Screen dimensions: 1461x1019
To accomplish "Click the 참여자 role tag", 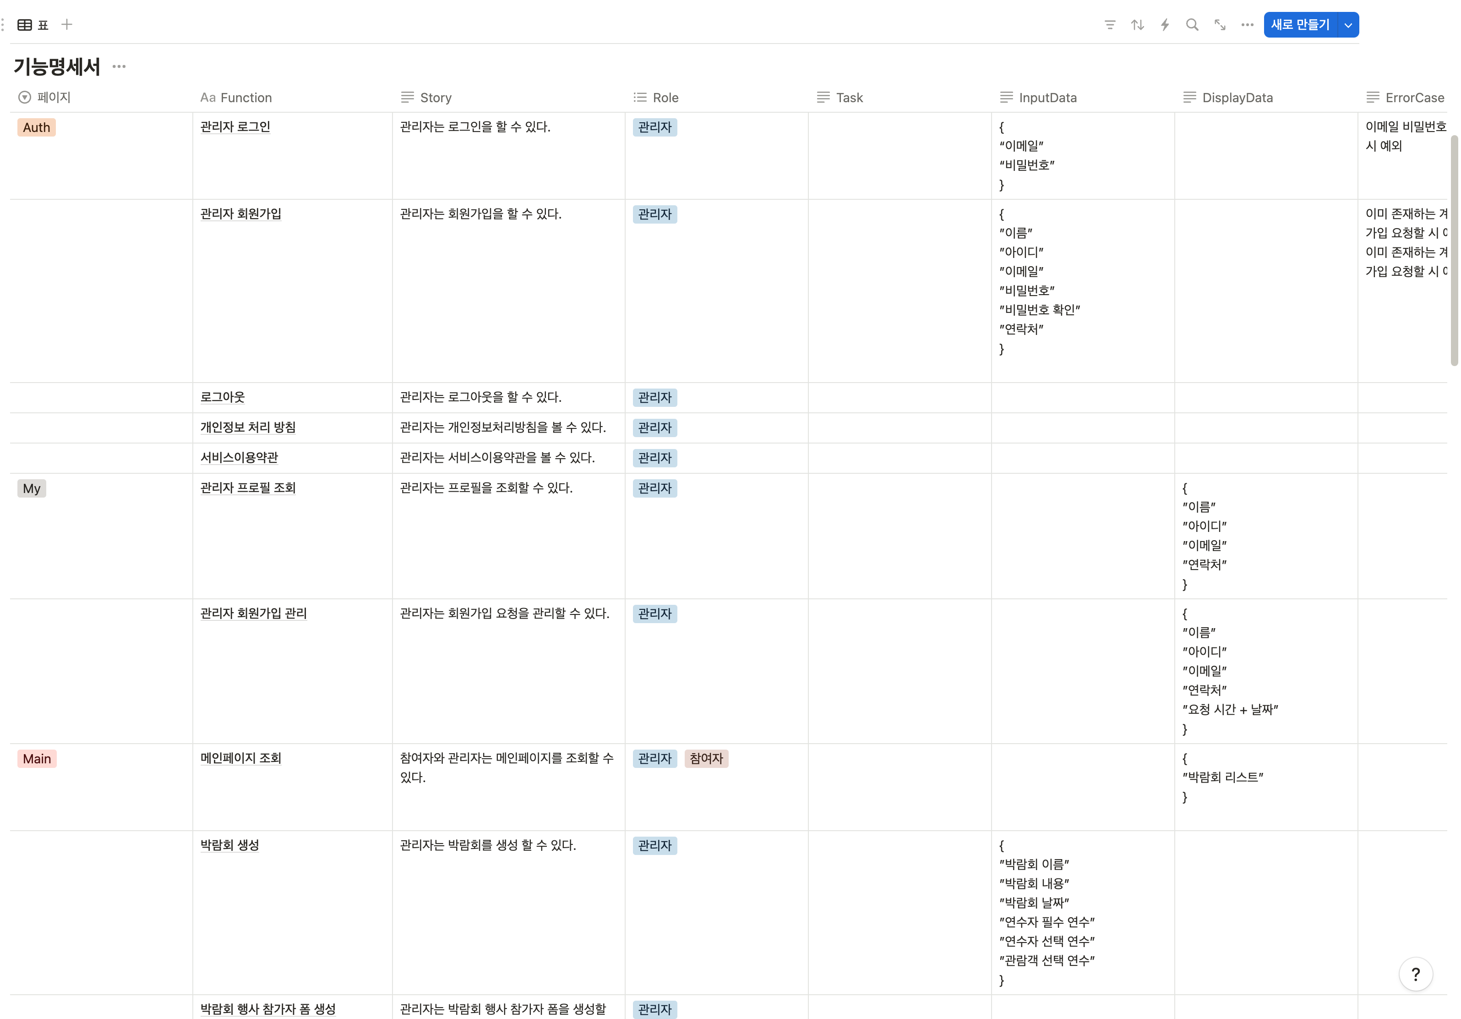I will 706,758.
